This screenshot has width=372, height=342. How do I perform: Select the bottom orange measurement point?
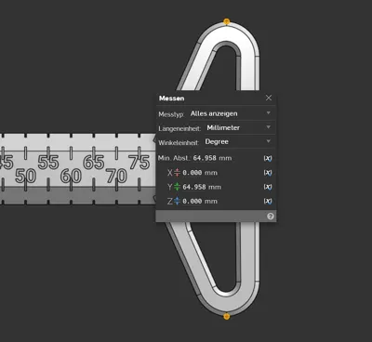click(227, 316)
